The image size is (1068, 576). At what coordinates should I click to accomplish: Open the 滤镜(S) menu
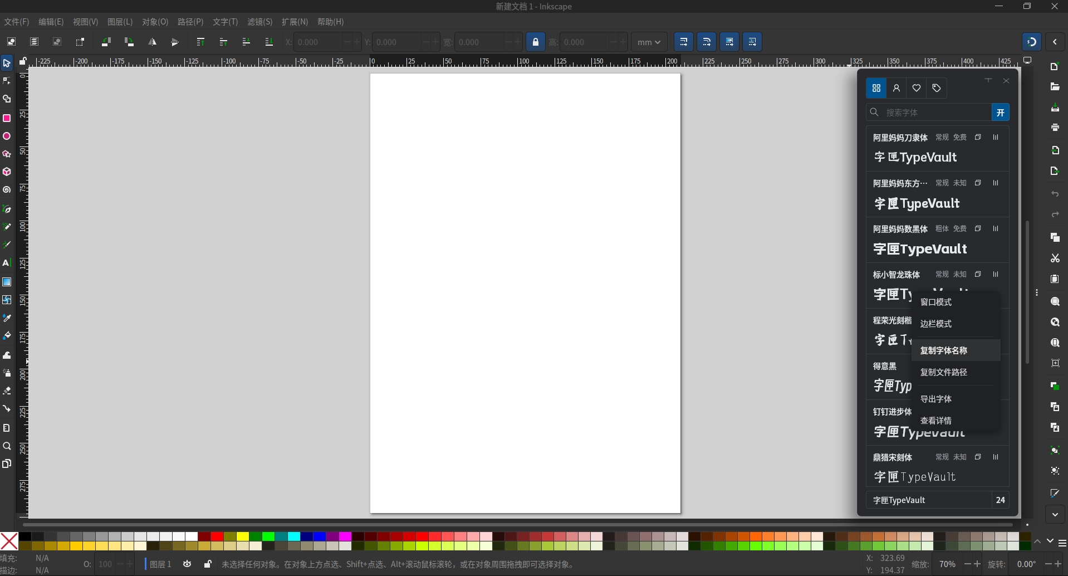pyautogui.click(x=259, y=22)
